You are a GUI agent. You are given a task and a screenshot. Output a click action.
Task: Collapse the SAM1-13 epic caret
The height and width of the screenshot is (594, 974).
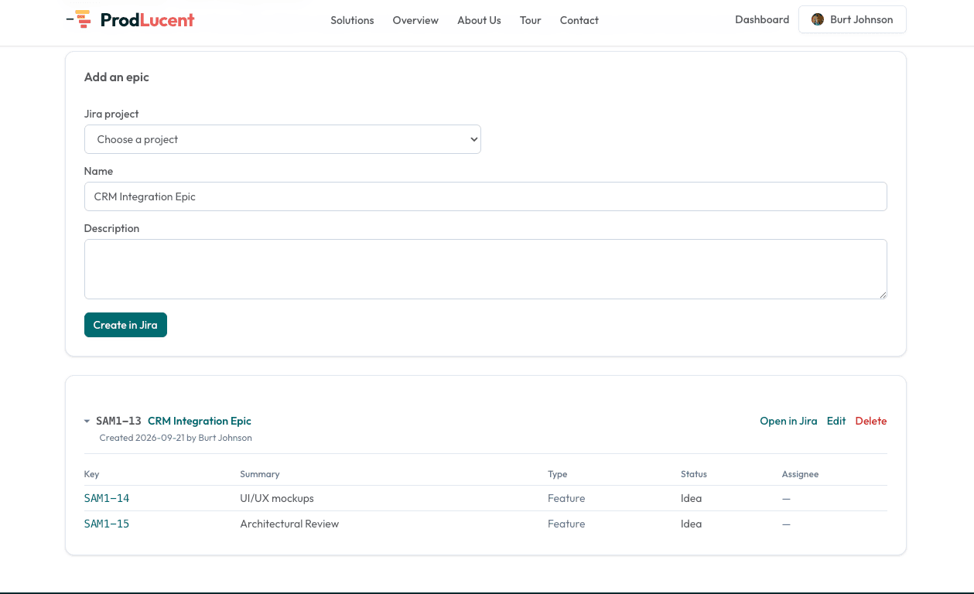(87, 422)
